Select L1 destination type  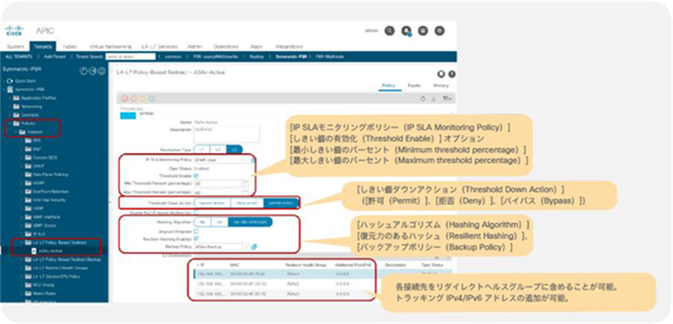pyautogui.click(x=202, y=149)
